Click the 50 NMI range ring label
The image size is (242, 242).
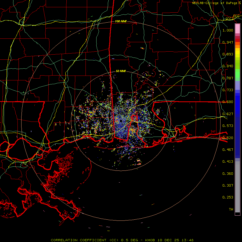[x=121, y=71]
